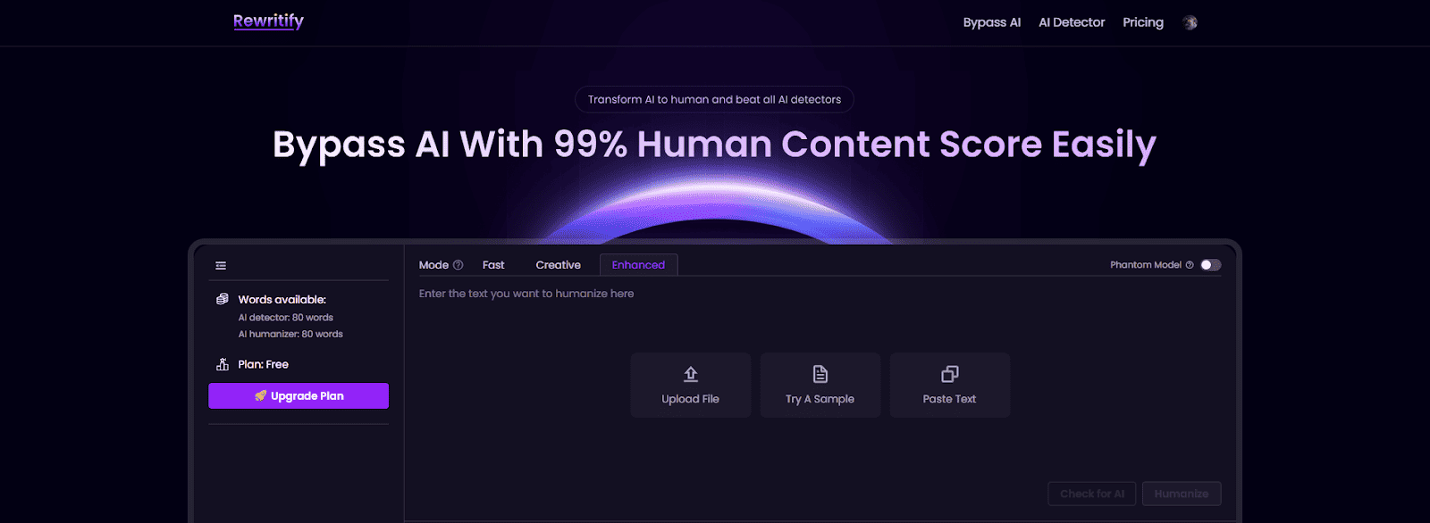This screenshot has height=523, width=1430.
Task: Click the help icon next to Mode
Action: tap(458, 265)
